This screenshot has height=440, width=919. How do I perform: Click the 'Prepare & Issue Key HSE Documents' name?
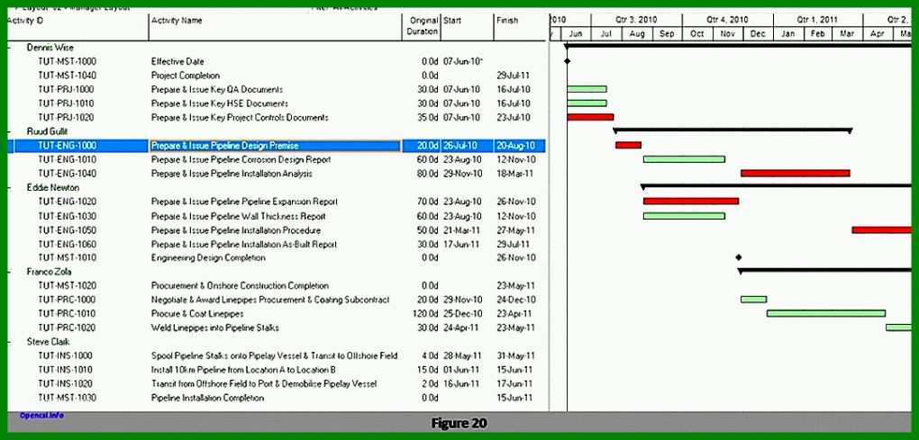pos(219,103)
